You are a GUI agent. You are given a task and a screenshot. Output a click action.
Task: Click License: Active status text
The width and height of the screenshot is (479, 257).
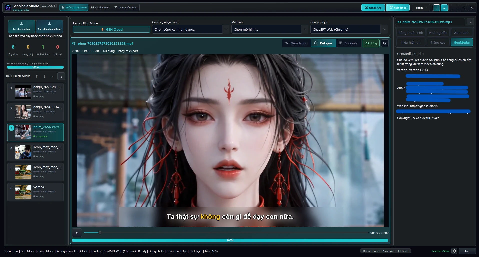(x=441, y=251)
